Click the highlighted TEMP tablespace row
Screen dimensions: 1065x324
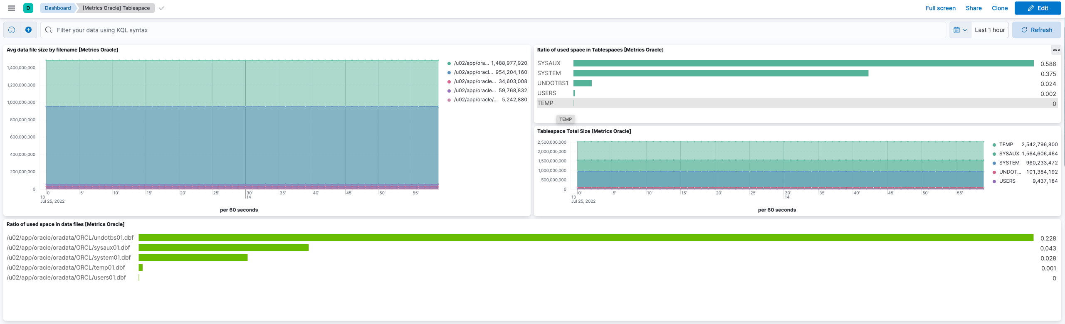pyautogui.click(x=797, y=103)
